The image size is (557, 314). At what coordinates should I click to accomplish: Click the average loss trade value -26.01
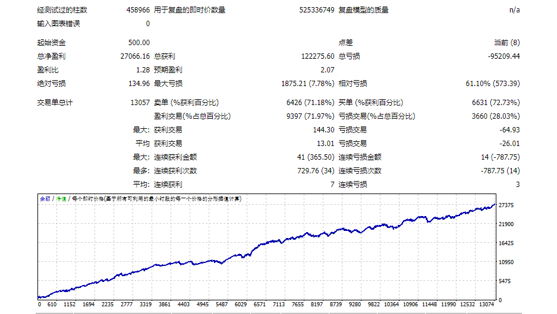pos(509,143)
